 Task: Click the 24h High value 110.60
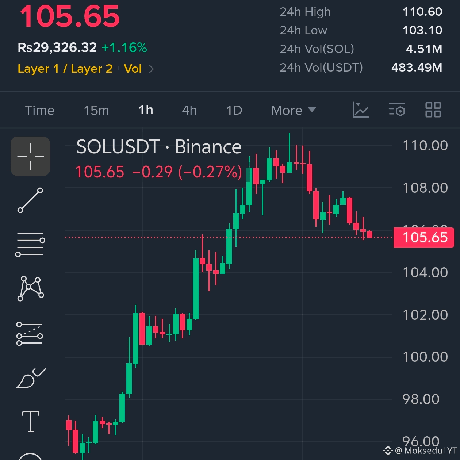pyautogui.click(x=422, y=12)
